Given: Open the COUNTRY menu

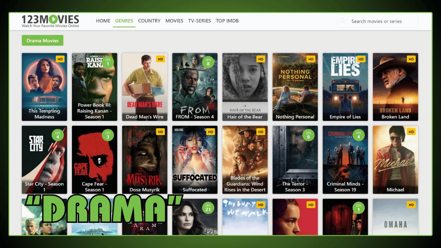Looking at the screenshot, I should 149,21.
